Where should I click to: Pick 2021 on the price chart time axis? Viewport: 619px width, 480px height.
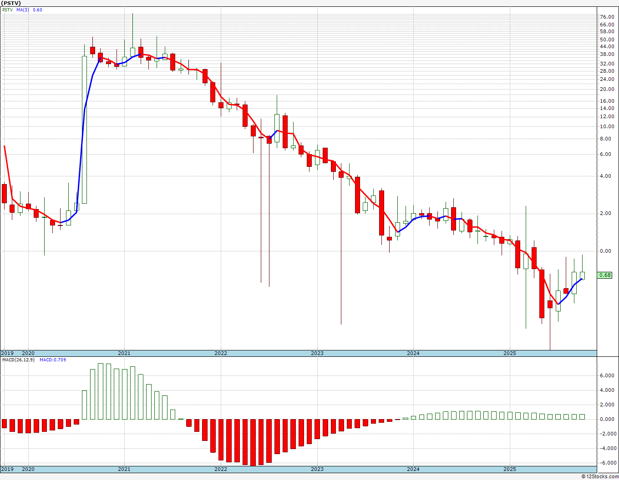click(x=124, y=353)
